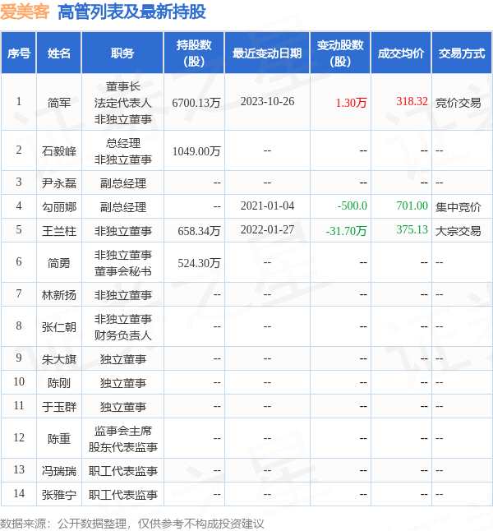The image size is (493, 531).
Task: Click the 总经理 position text
Action: pyautogui.click(x=123, y=143)
